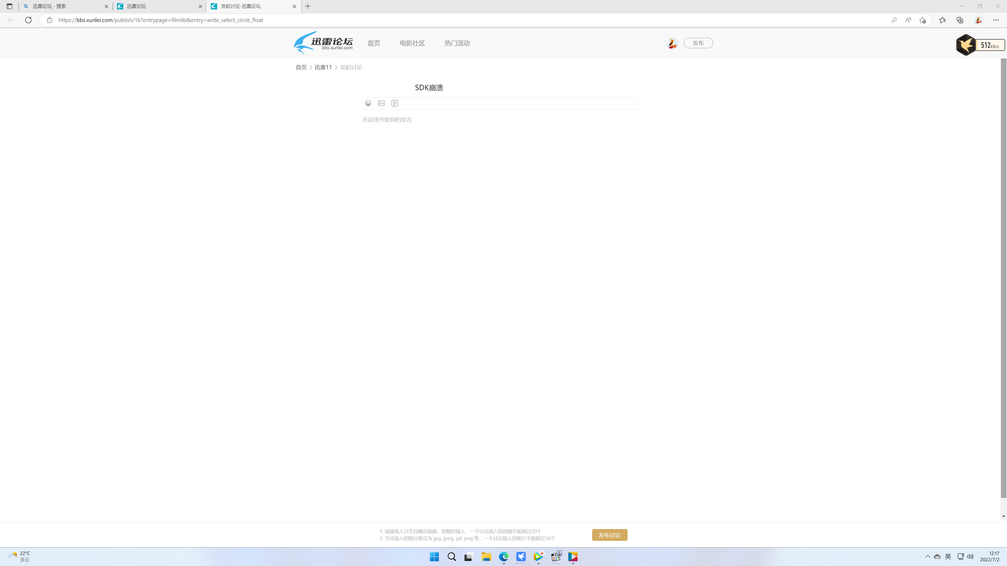1007x566 pixels.
Task: Click the 发布 button in the header
Action: point(698,43)
